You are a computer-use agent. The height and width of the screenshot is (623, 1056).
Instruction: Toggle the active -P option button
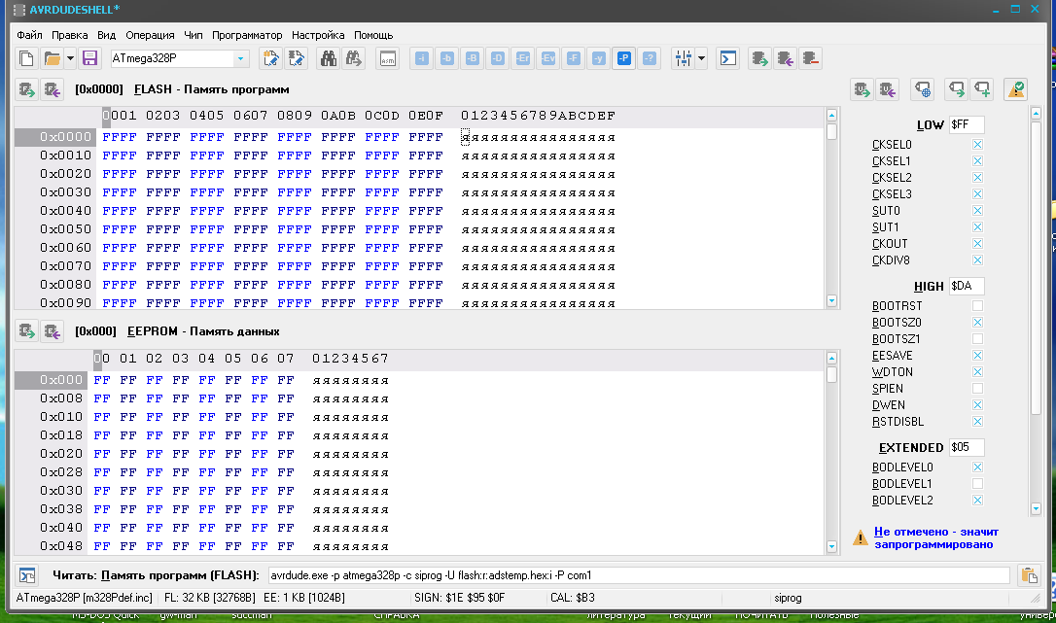[x=624, y=58]
